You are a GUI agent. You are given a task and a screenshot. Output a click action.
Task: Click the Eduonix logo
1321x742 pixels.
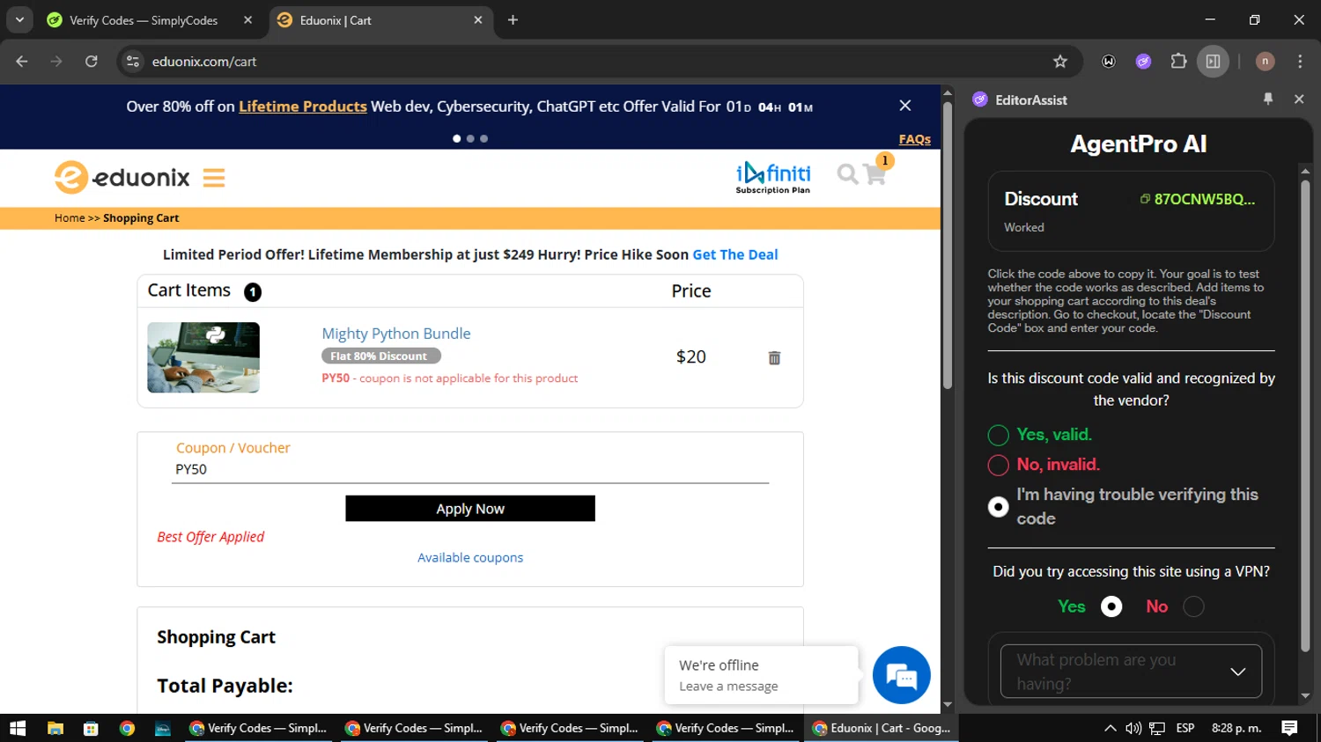[122, 178]
